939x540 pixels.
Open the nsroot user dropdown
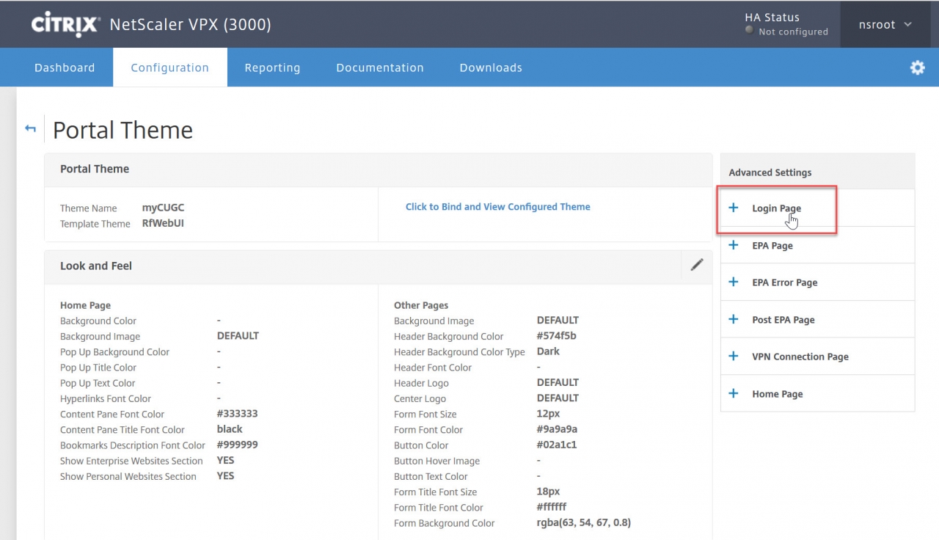(x=885, y=24)
